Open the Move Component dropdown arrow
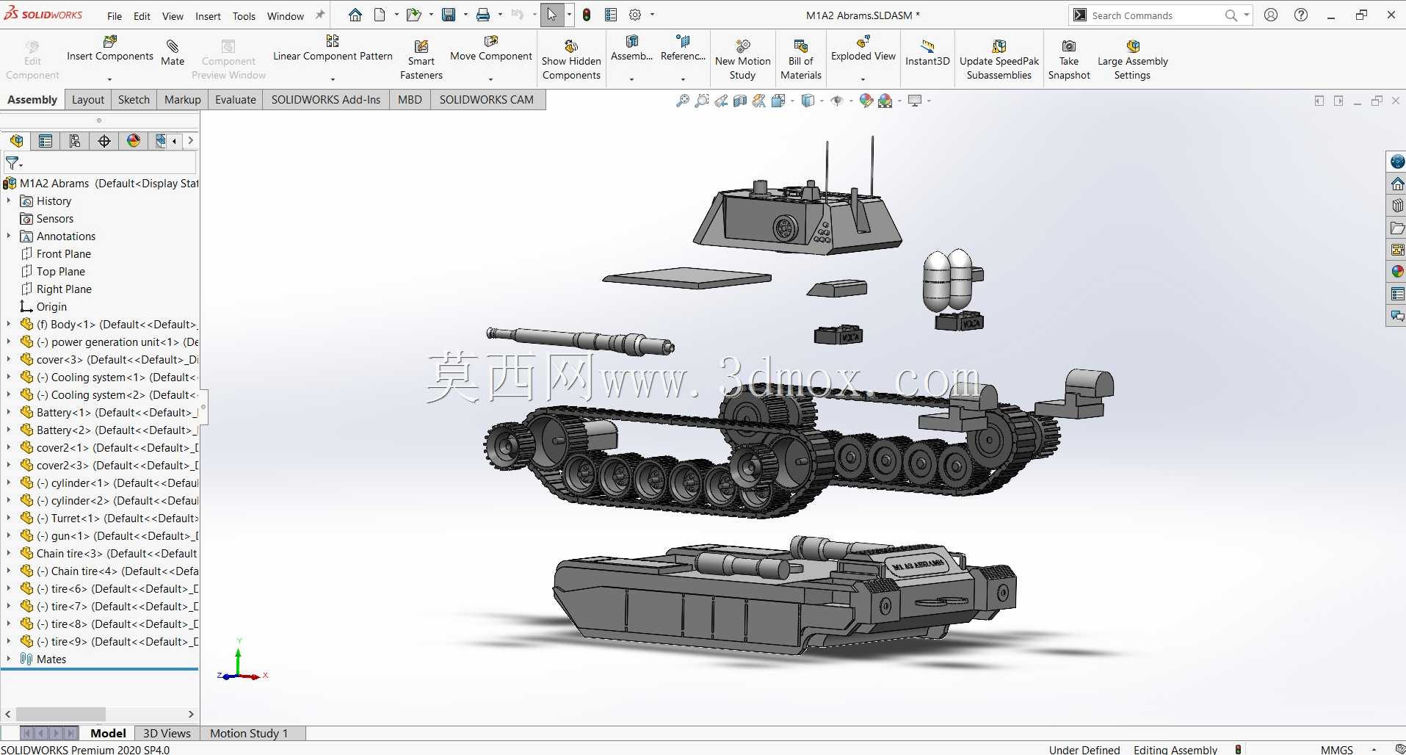This screenshot has width=1406, height=755. coord(491,79)
